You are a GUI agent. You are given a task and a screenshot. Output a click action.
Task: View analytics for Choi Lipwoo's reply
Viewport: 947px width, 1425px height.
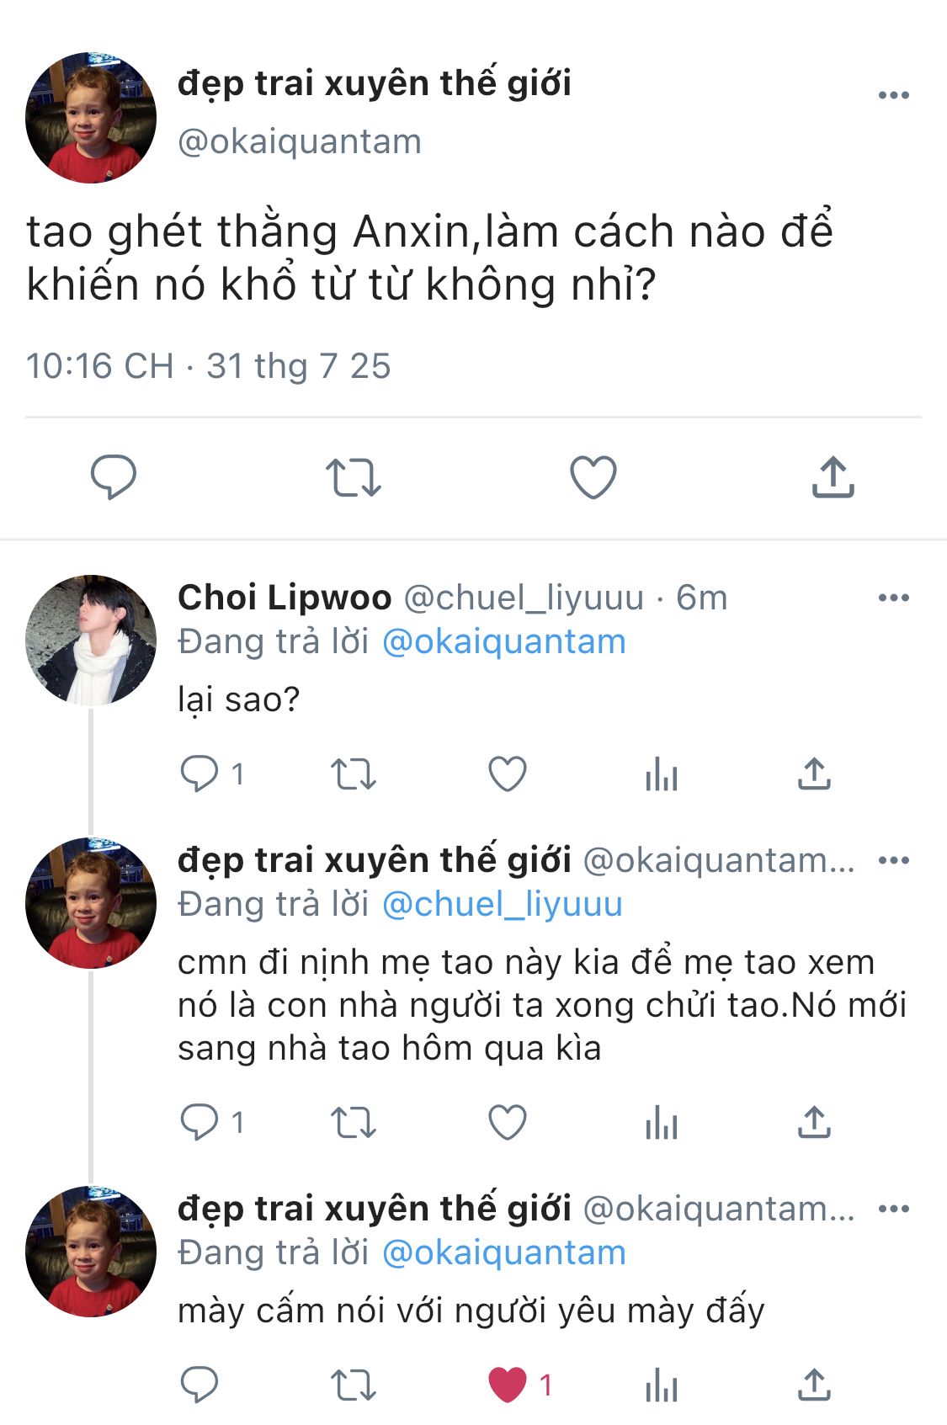tap(661, 774)
